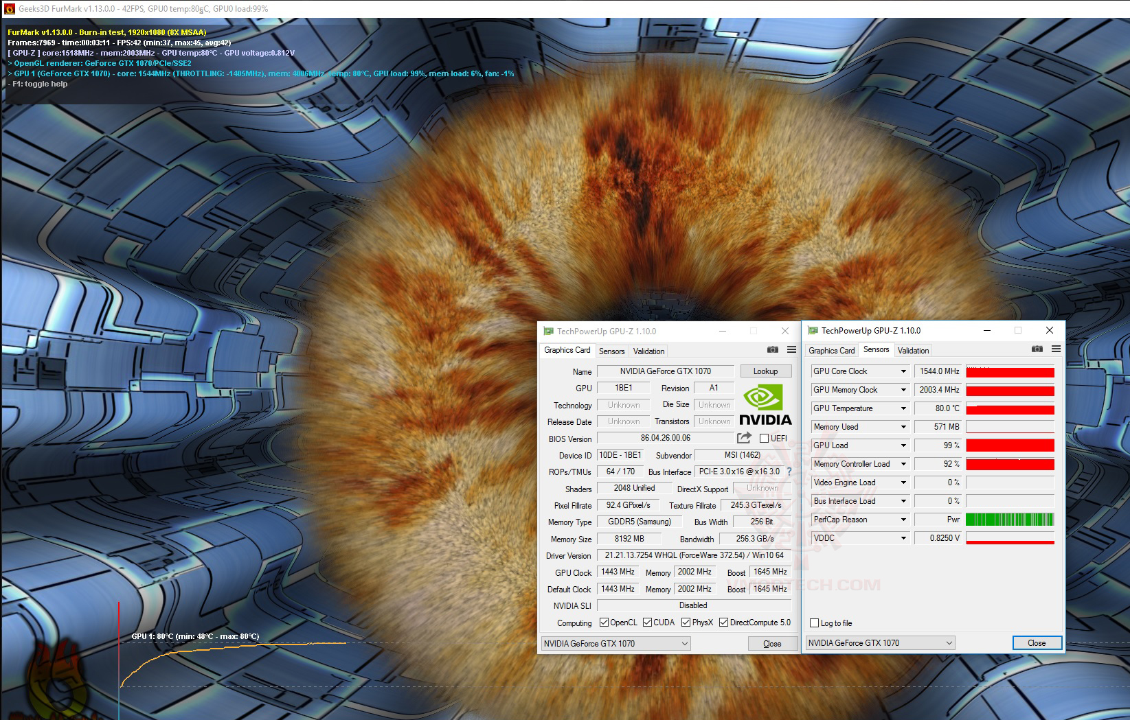This screenshot has width=1130, height=720.
Task: Click the Shaders value "2048 Unified"
Action: click(x=634, y=488)
